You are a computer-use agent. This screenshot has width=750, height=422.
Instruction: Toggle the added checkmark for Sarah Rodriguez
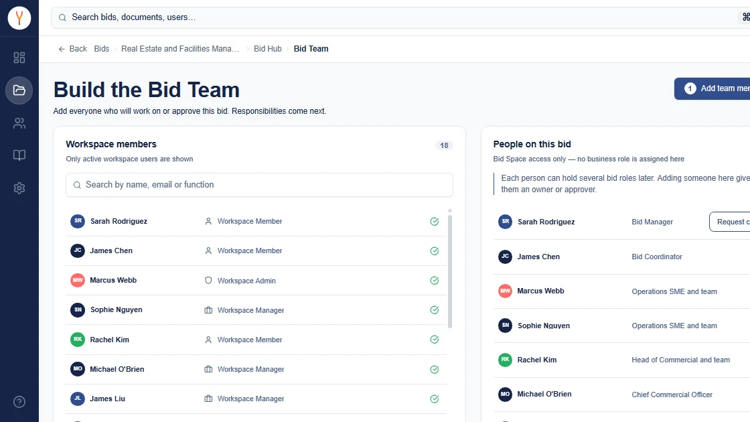[x=435, y=222]
